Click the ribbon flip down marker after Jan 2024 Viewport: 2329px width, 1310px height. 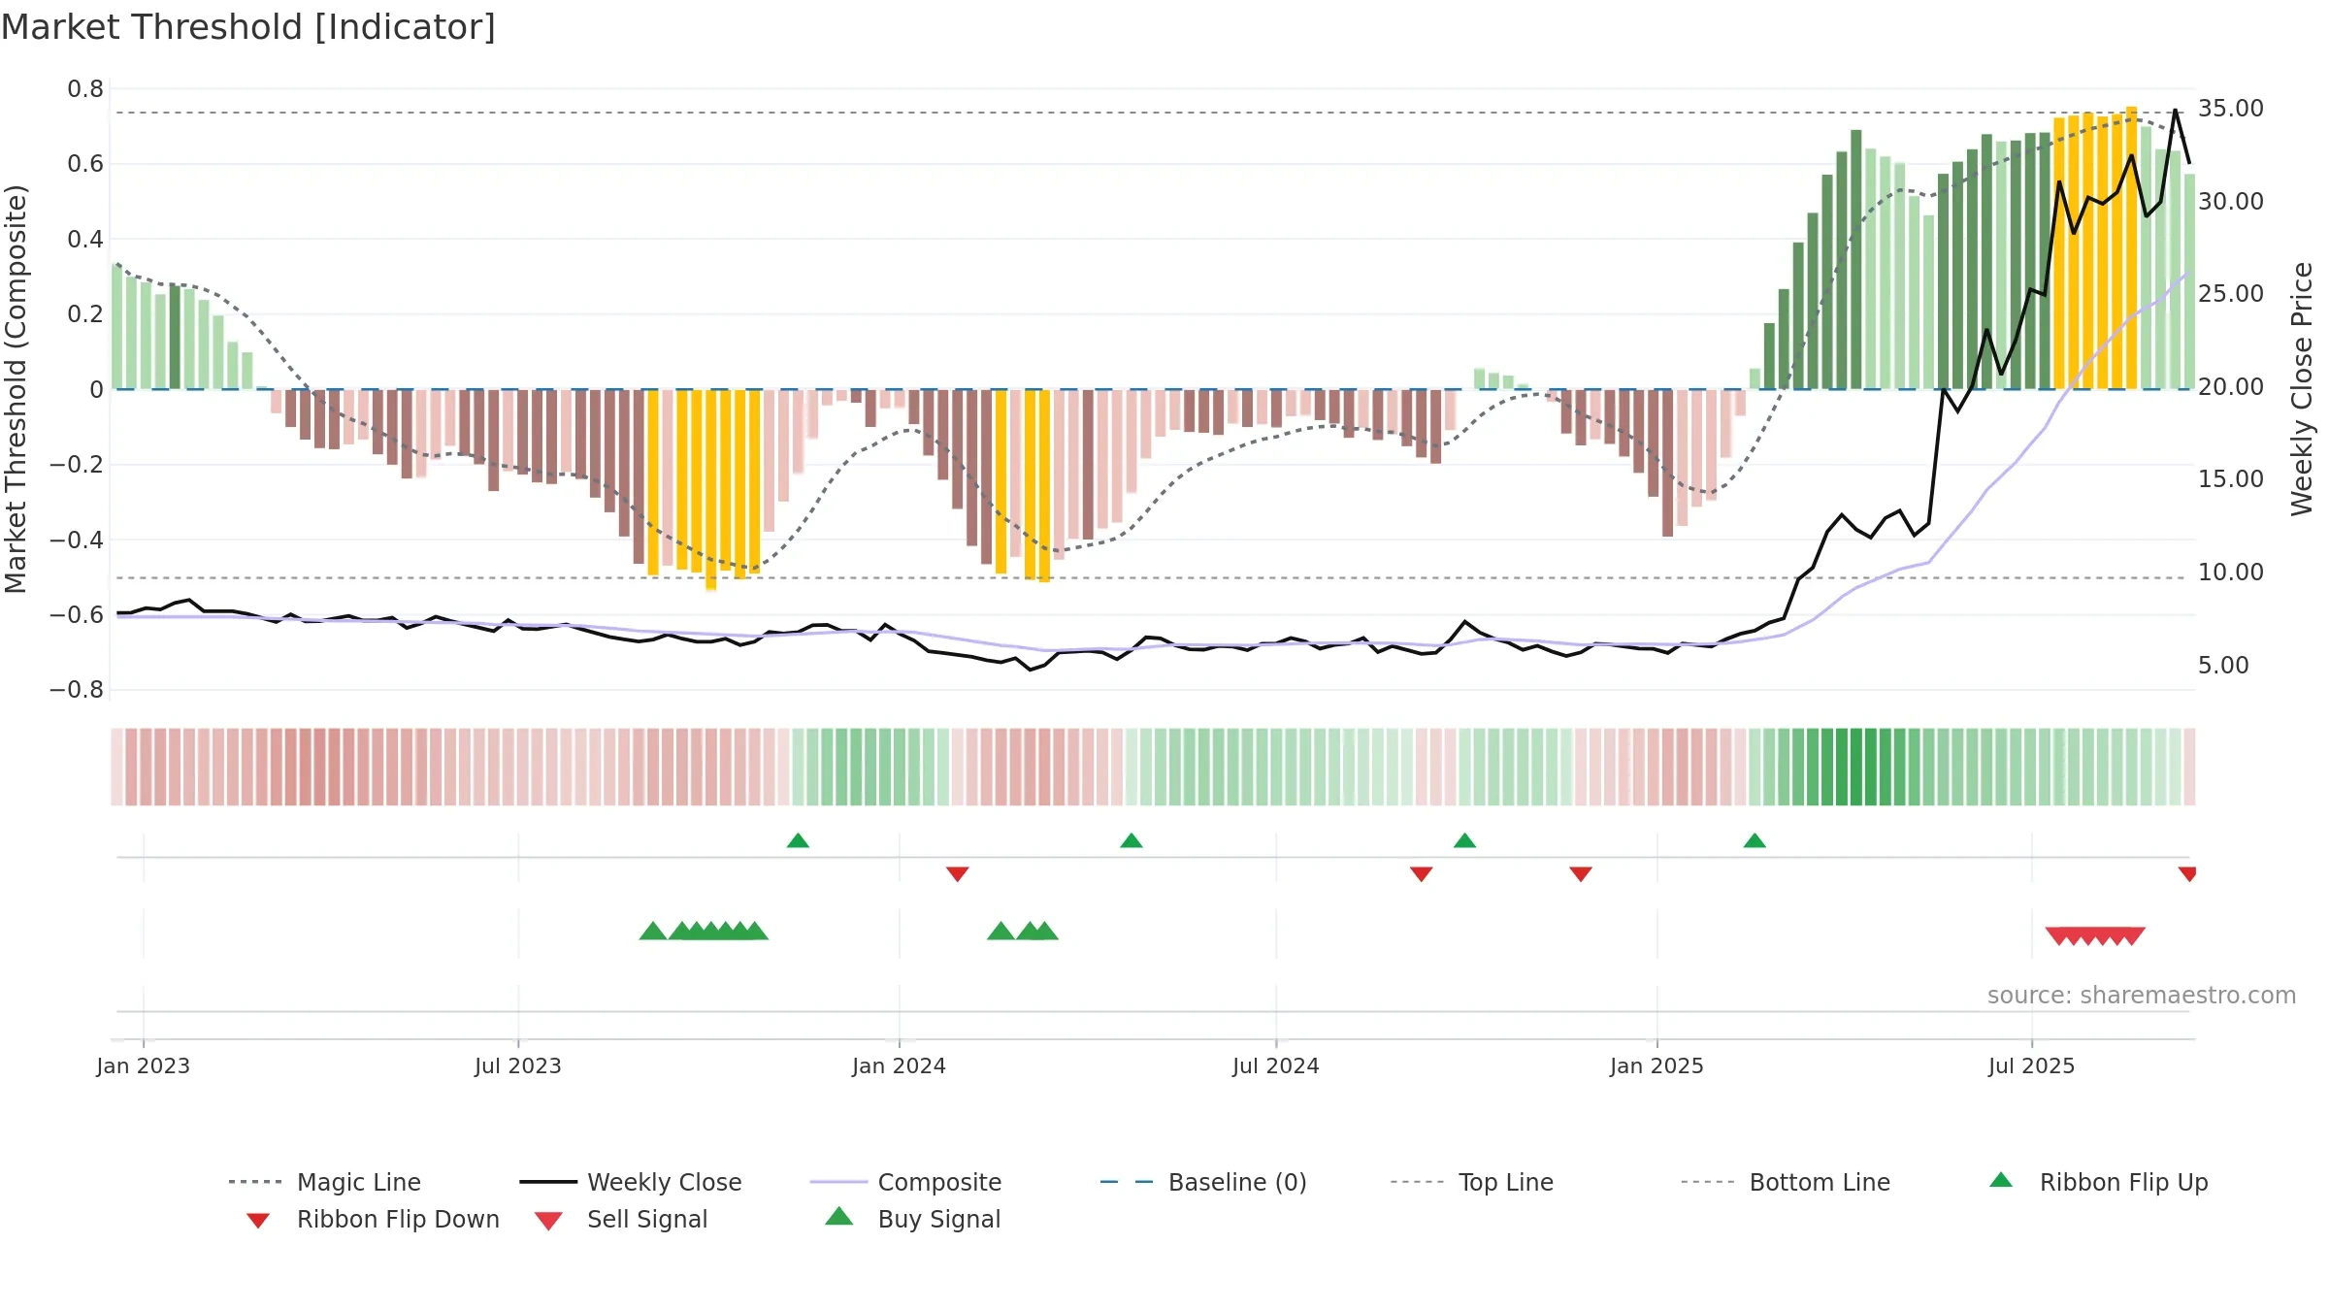[957, 874]
